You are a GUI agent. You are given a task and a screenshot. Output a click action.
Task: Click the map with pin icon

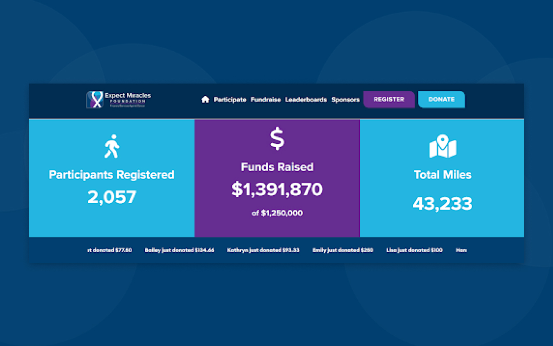coord(442,146)
